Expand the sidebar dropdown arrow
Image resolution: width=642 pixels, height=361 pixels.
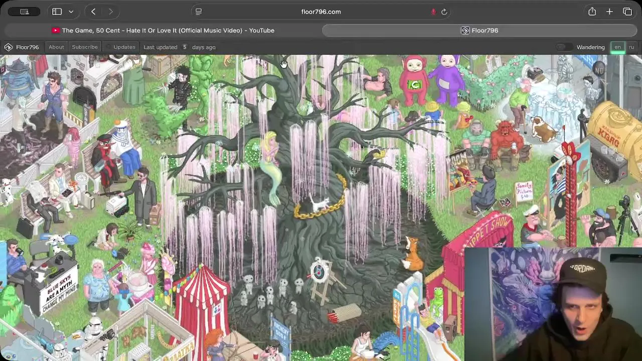[x=71, y=12]
